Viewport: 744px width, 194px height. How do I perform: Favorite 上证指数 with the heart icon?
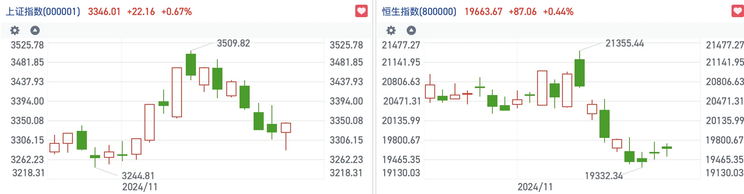click(361, 11)
